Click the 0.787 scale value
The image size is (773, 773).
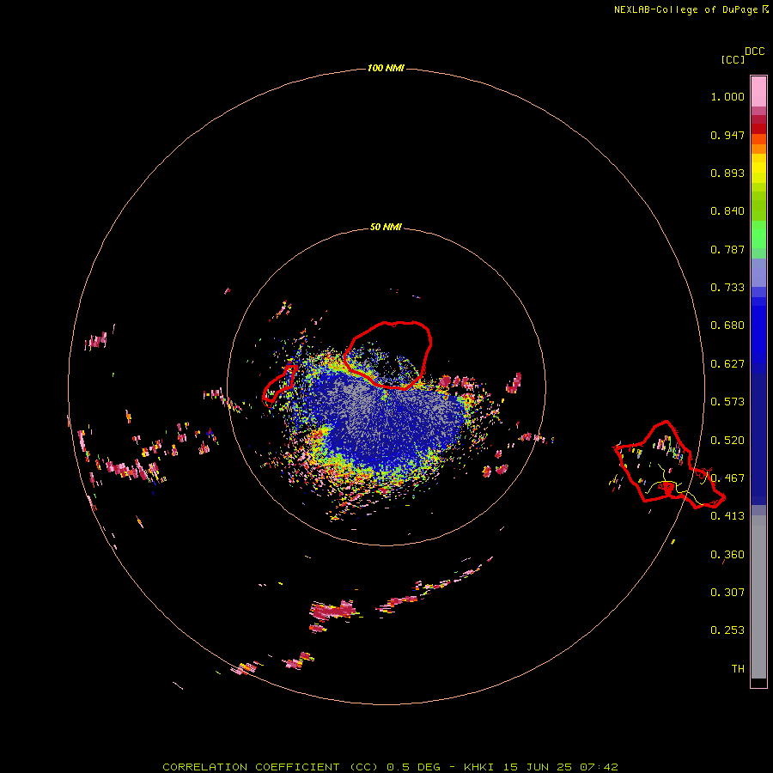tap(727, 249)
